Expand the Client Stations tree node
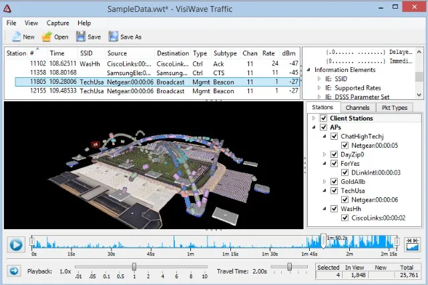The height and width of the screenshot is (285, 428). 314,118
